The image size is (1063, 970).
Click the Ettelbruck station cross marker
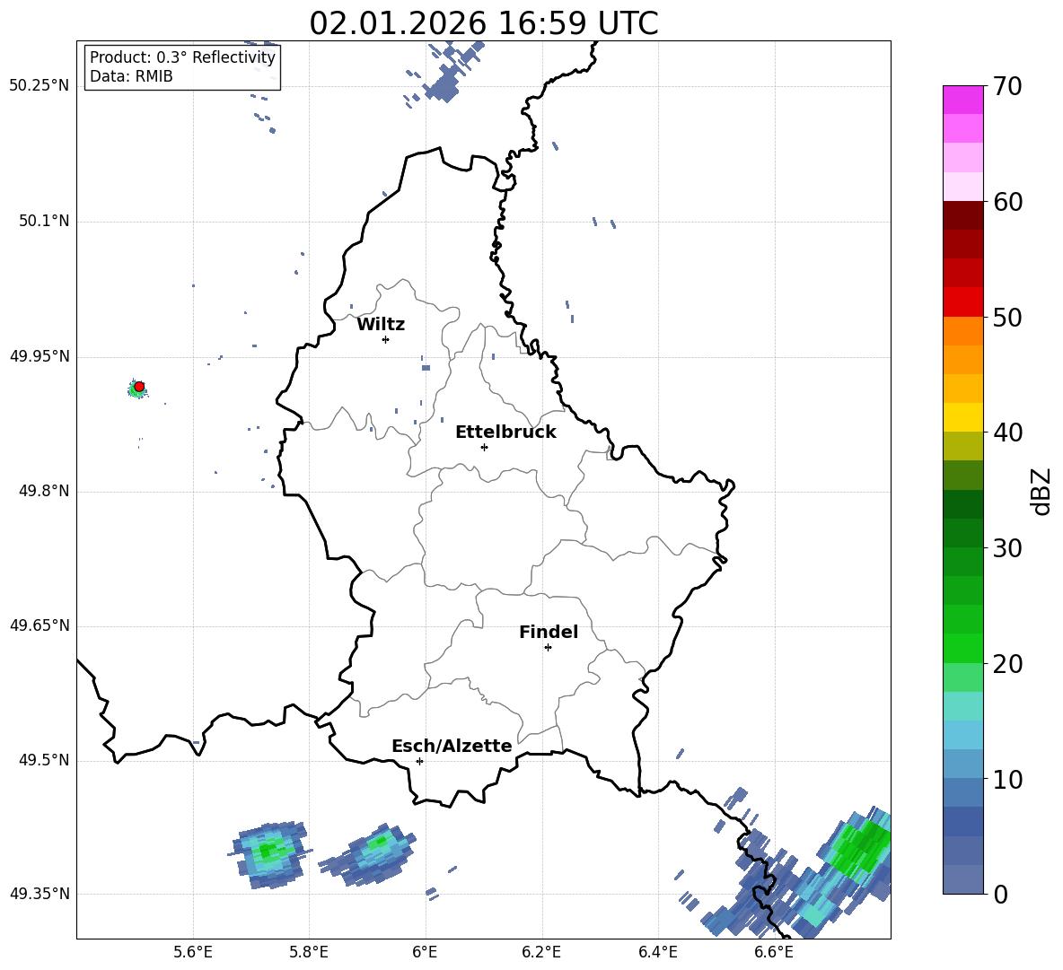484,447
